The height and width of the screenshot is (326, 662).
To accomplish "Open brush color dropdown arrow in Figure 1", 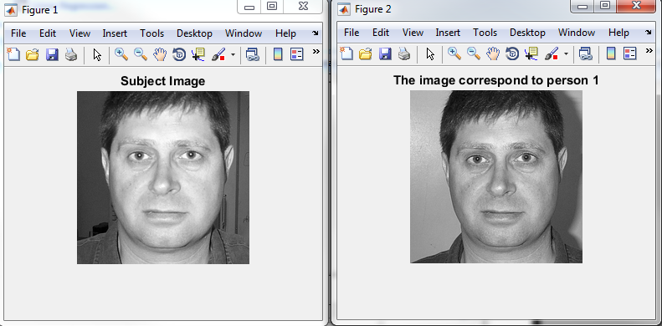I will click(x=233, y=55).
